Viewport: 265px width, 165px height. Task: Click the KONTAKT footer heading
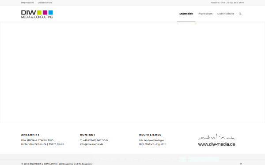[88, 135]
